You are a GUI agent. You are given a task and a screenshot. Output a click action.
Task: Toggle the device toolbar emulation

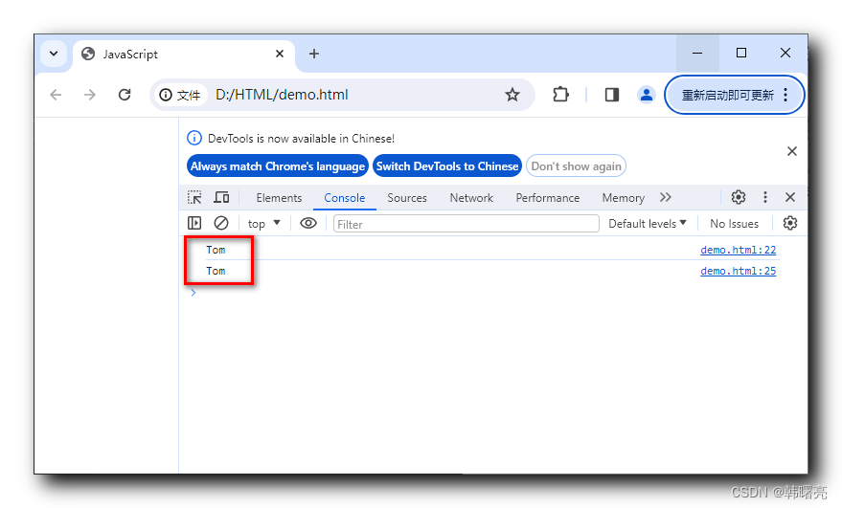(221, 197)
